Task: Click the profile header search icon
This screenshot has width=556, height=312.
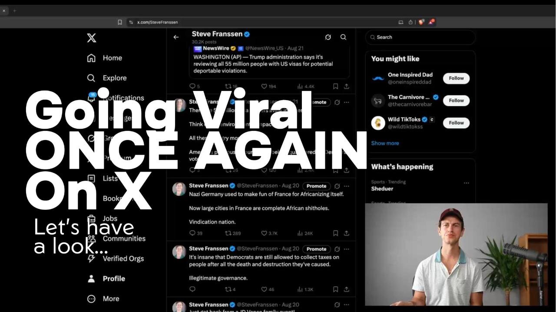Action: click(x=343, y=37)
